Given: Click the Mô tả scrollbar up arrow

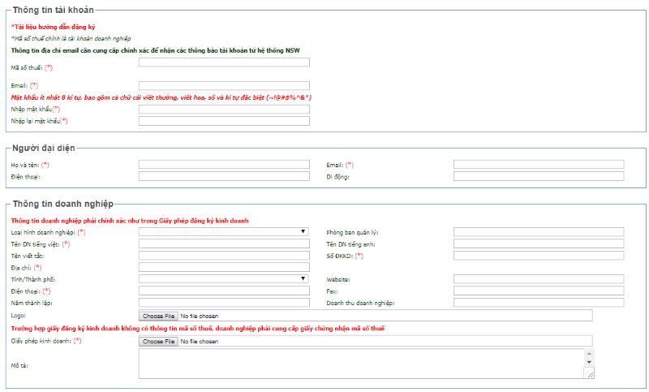Looking at the screenshot, I should (x=590, y=354).
